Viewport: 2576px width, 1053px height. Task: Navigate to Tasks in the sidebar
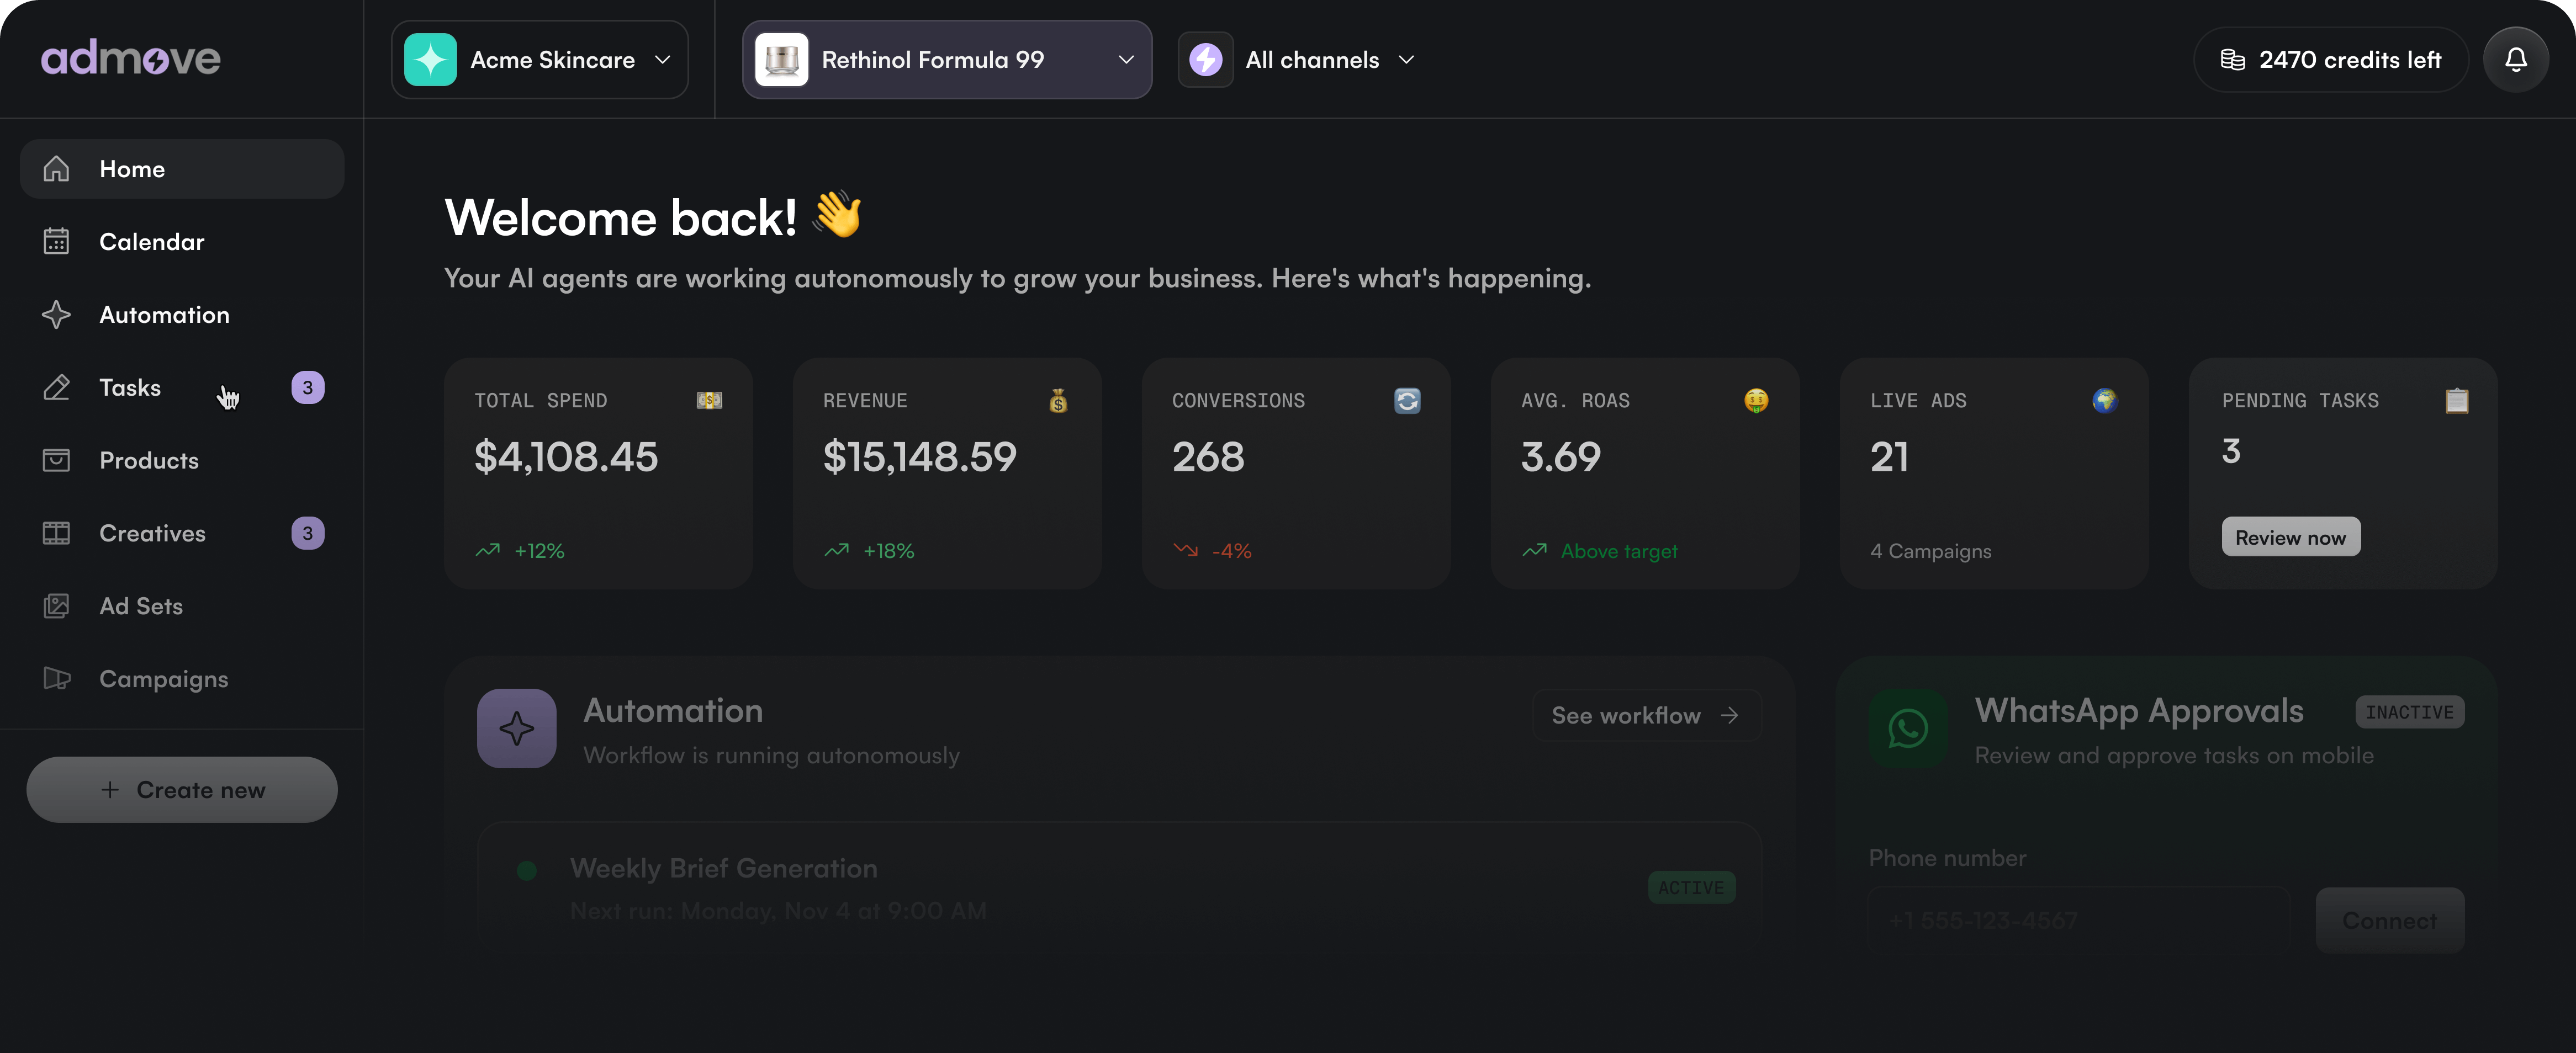coord(129,387)
